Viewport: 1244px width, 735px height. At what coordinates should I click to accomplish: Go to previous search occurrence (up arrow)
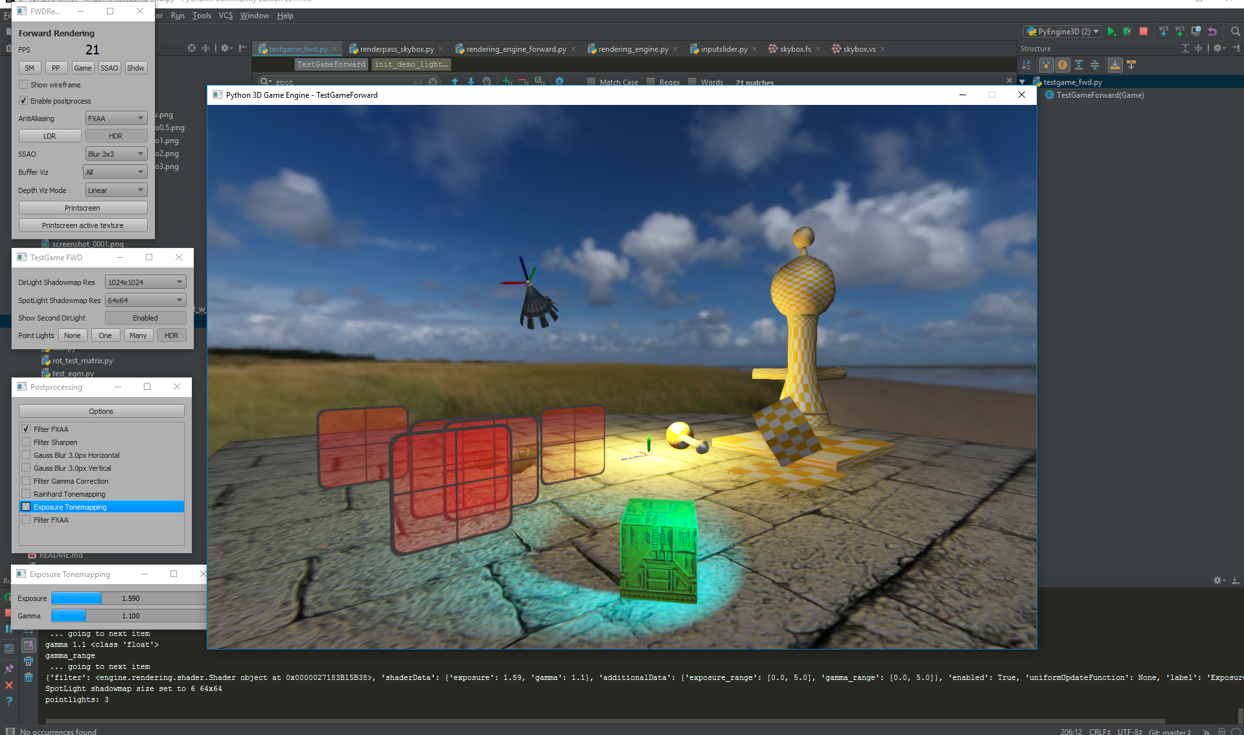[455, 82]
